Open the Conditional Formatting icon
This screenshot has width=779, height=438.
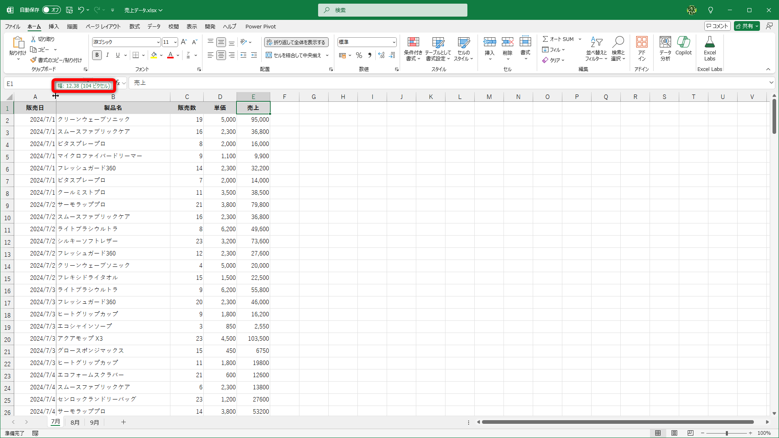(x=413, y=42)
